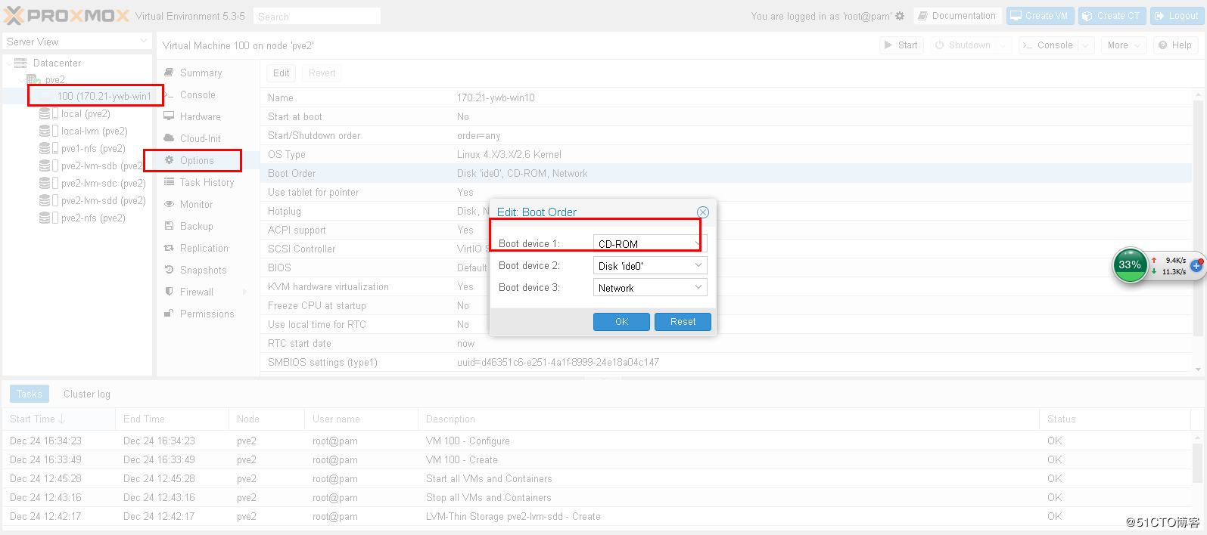
Task: Expand the Firewall submenu arrow
Action: tap(244, 292)
